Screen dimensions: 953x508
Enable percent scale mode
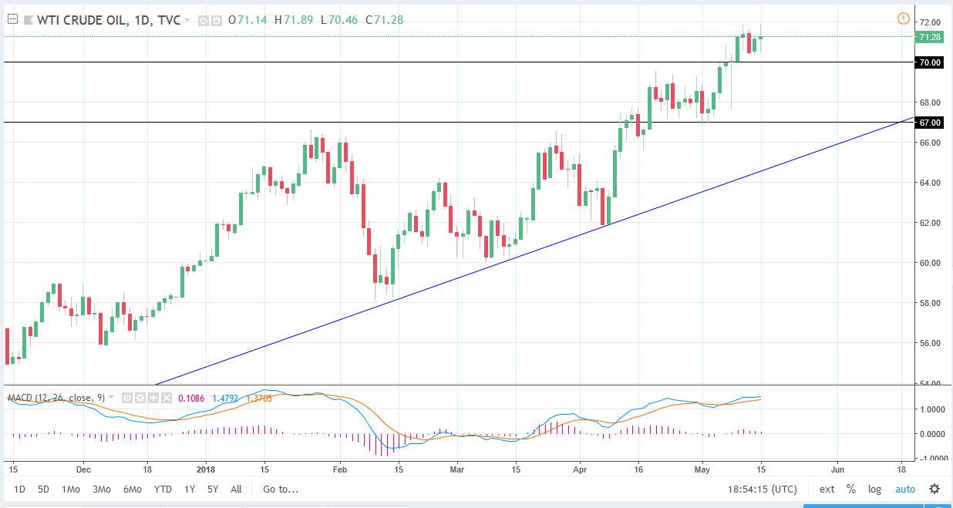point(850,489)
